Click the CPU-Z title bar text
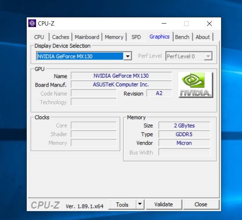242x220 pixels. 46,24
